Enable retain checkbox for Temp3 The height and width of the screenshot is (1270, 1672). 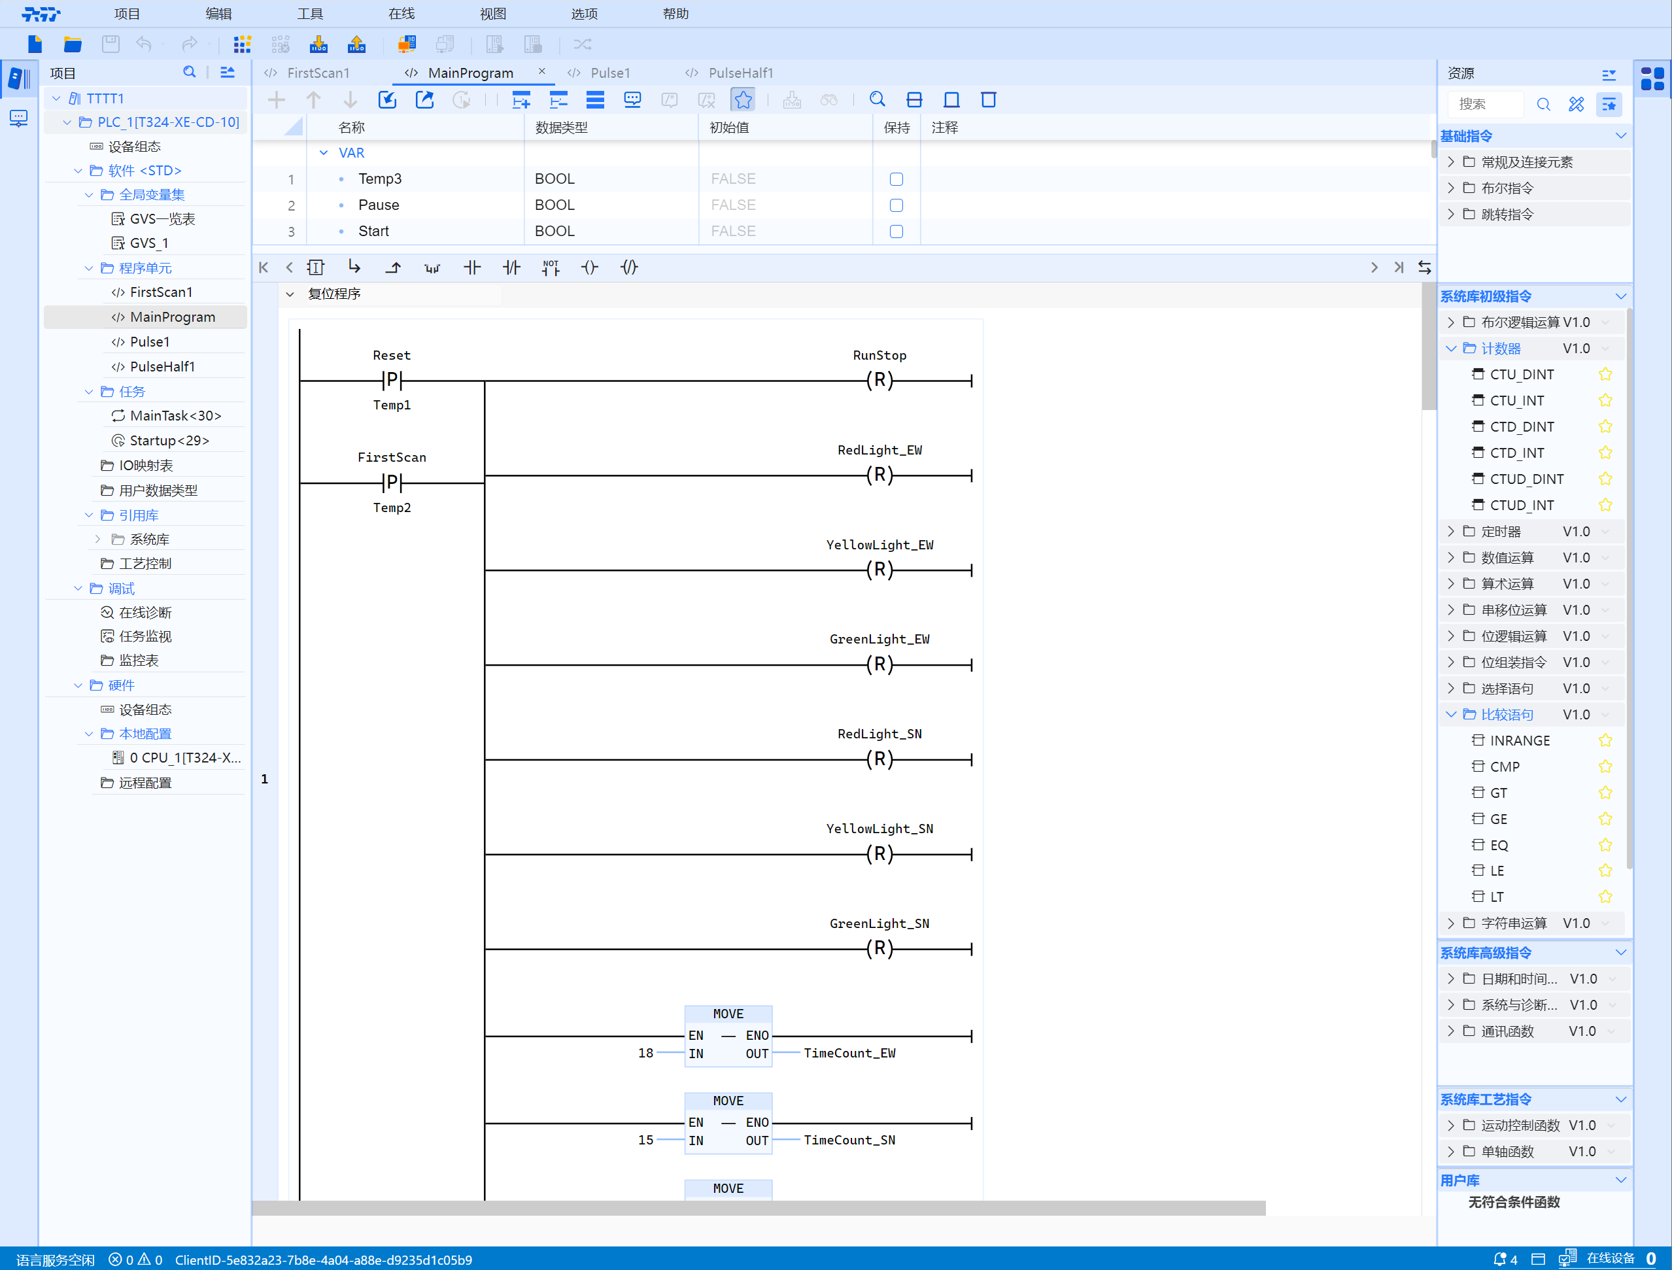coord(896,179)
